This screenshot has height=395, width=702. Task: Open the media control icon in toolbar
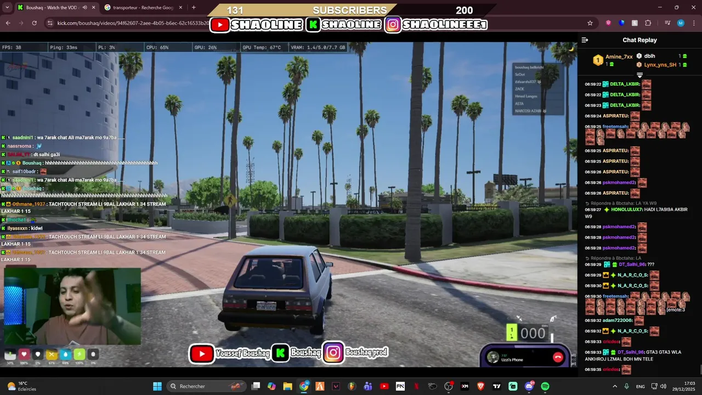(x=667, y=23)
